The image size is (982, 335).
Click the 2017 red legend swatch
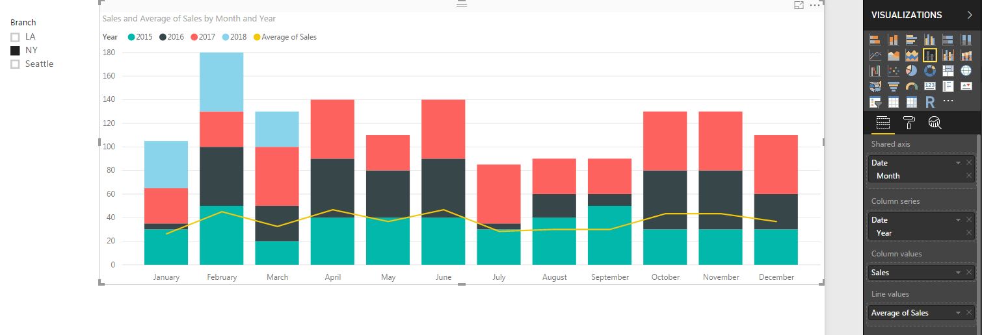(x=194, y=37)
